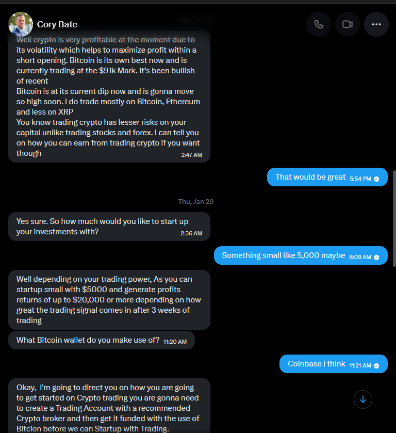
Task: Click the message about $5000 startup returns
Action: (108, 299)
